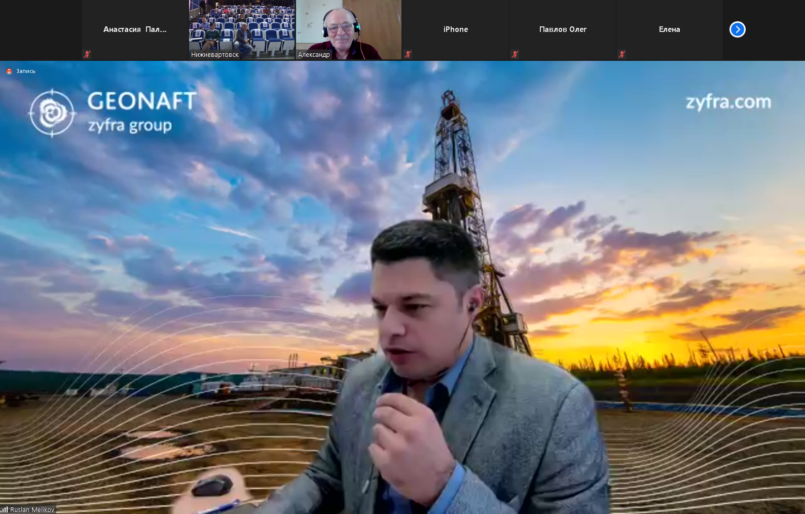Click muted mic icon on iPhone tile
The width and height of the screenshot is (805, 514).
[x=408, y=54]
